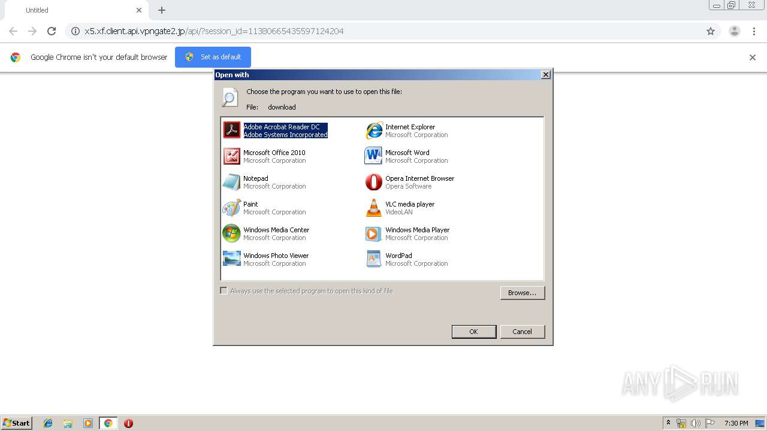
Task: Click Set as default button
Action: point(213,57)
